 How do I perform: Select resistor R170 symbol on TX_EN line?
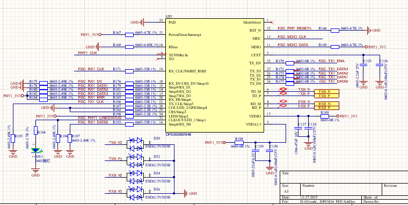pos(289,63)
